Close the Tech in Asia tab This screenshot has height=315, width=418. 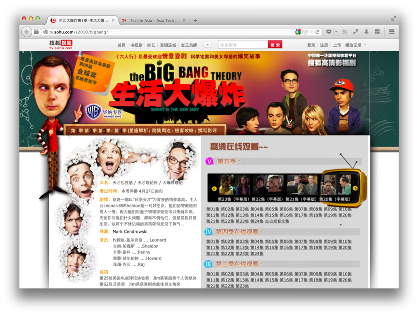(x=184, y=21)
